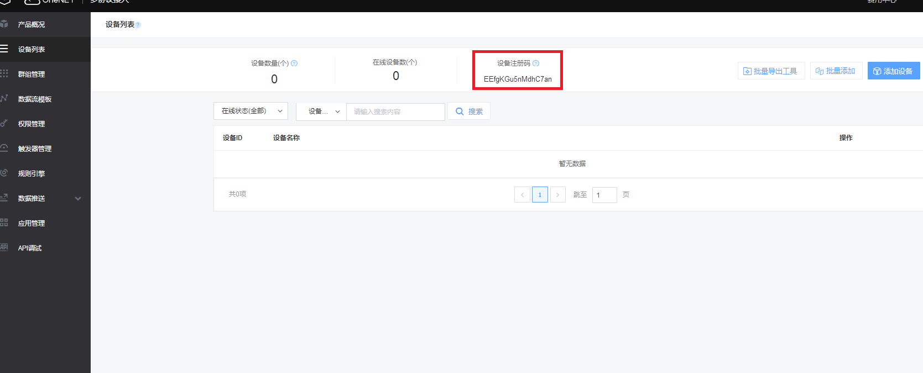Click the 设备ID column header

coord(232,138)
